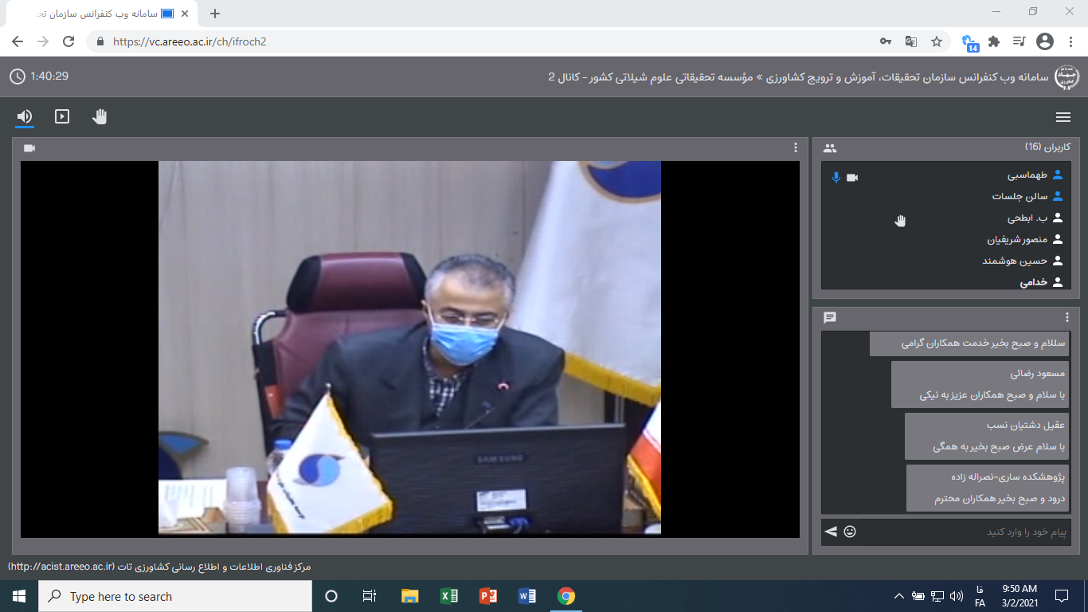Image resolution: width=1088 pixels, height=612 pixels.
Task: Click the users group icon
Action: click(x=830, y=148)
